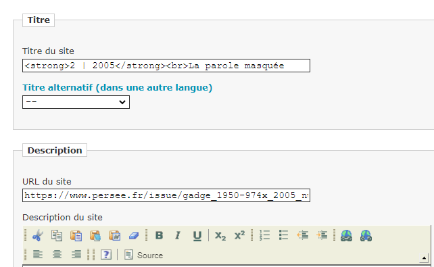This screenshot has width=434, height=267.
Task: Insert a bulleted list
Action: point(284,235)
